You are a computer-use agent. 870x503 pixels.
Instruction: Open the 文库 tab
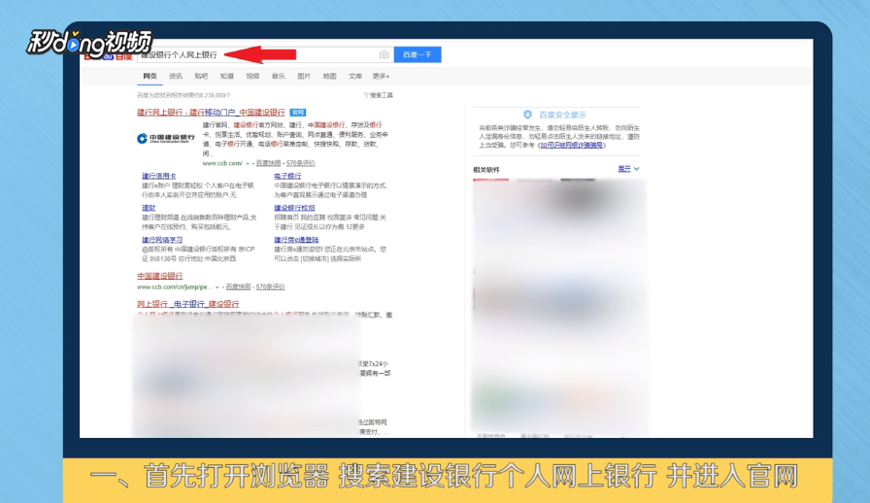[355, 76]
